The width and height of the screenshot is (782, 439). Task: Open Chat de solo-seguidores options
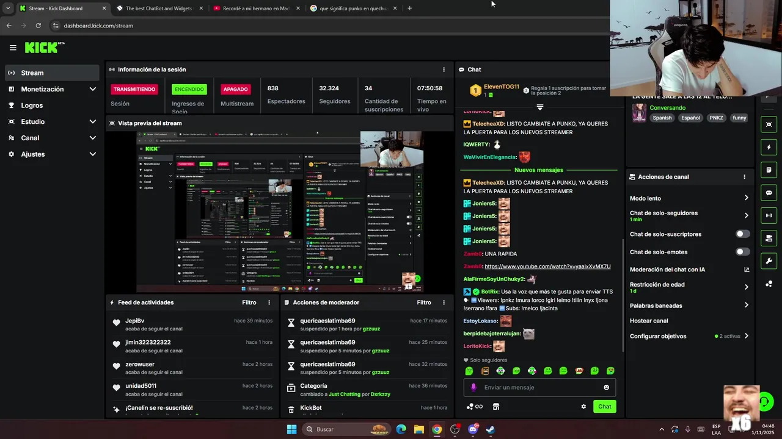689,216
